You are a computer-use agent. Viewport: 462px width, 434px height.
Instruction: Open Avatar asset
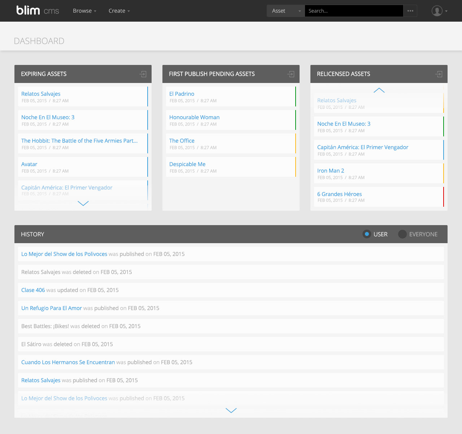tap(29, 164)
